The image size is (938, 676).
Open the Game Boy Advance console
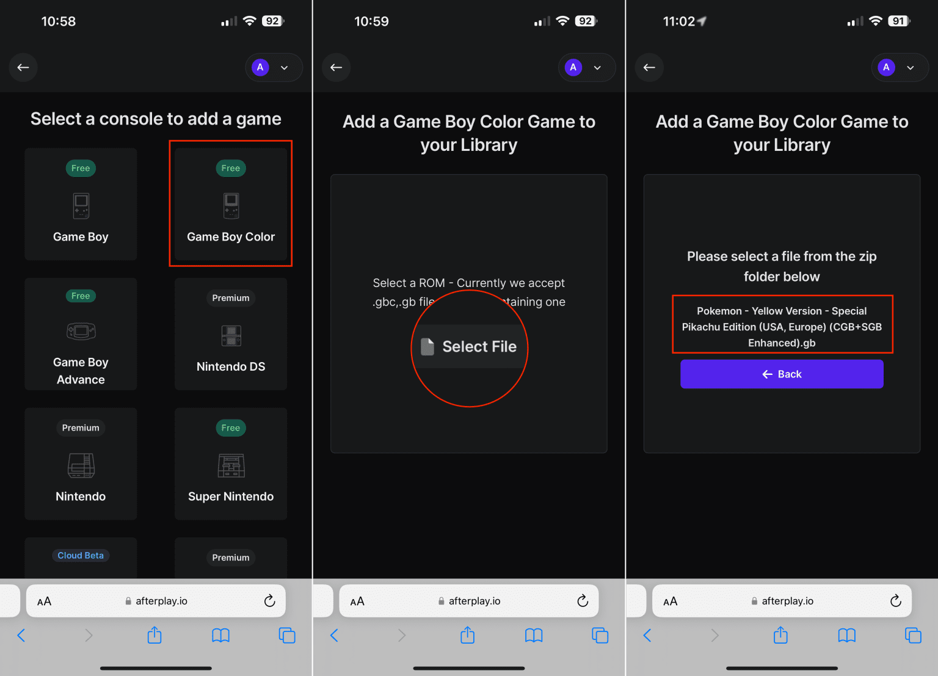81,334
